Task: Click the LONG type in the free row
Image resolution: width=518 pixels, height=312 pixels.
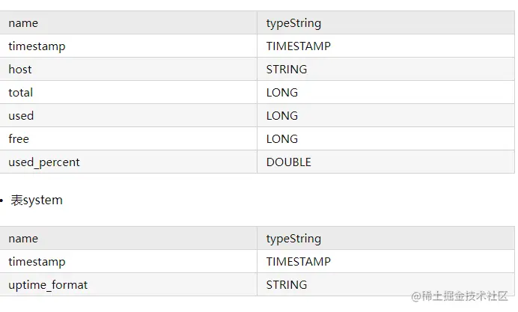Action: tap(282, 139)
